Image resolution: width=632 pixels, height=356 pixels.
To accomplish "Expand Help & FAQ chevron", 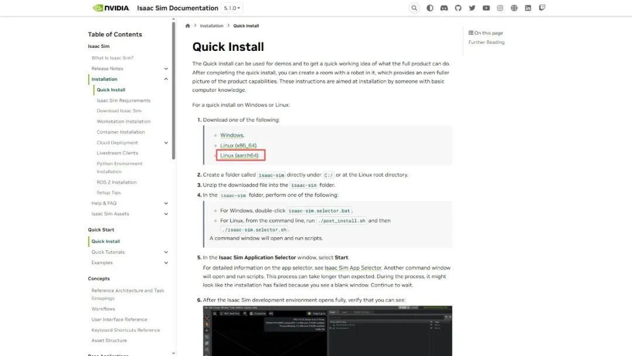I will coord(166,203).
